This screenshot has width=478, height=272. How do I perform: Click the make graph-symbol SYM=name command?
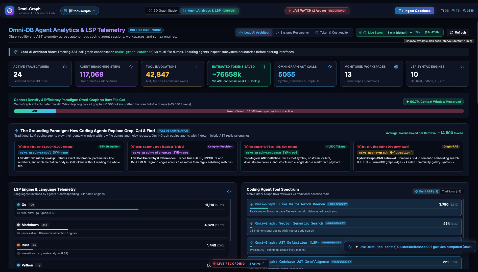click(x=44, y=153)
